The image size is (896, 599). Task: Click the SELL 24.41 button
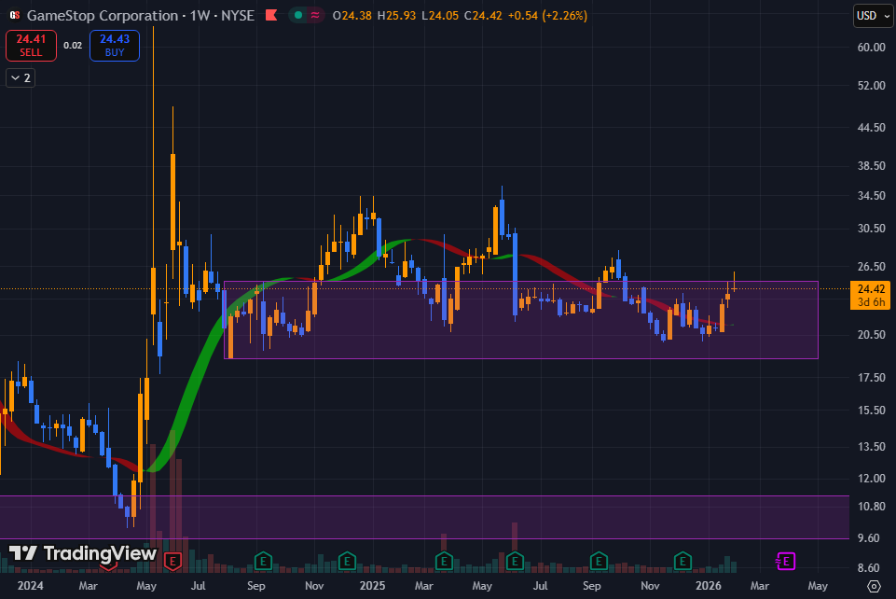tap(31, 45)
